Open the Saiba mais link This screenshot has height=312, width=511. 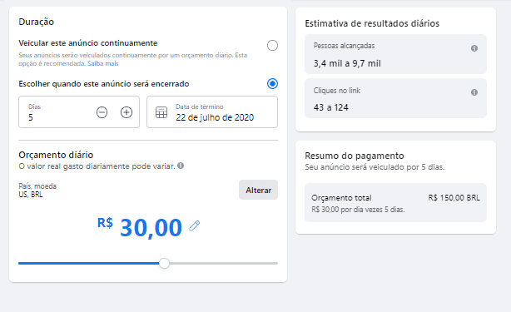point(102,63)
